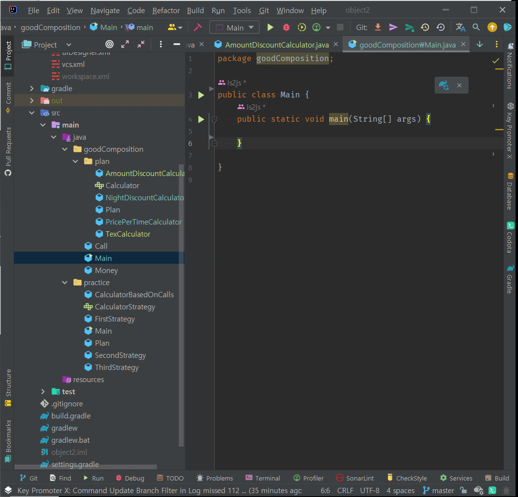Switch to AmountDiscountCalculator.java editor tab
The height and width of the screenshot is (497, 518).
click(277, 45)
